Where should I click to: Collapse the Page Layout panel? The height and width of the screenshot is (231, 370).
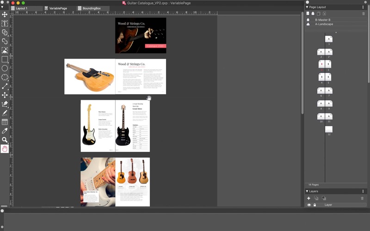point(307,7)
